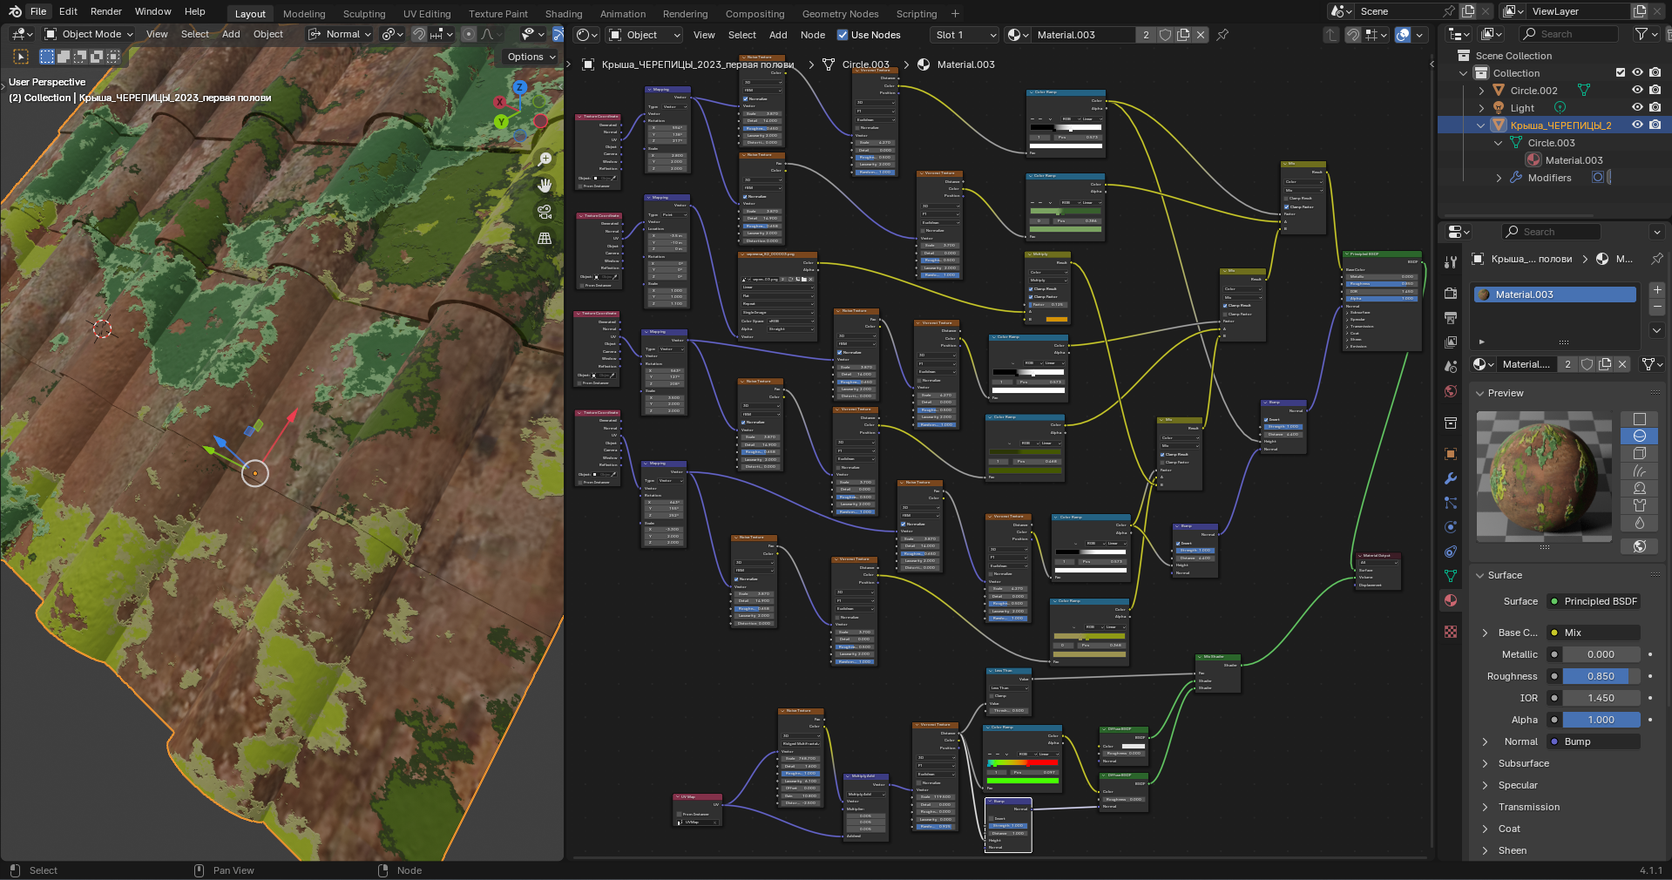Expand Circle.002 in the outliner

[1481, 91]
